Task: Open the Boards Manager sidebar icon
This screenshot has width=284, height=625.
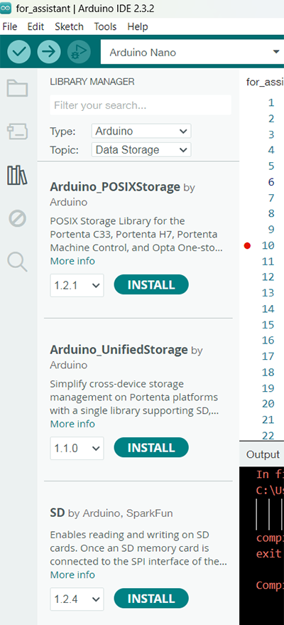Action: [18, 131]
